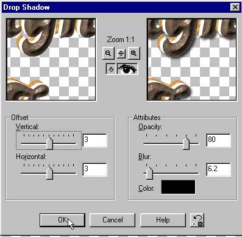Click the Horizontal offset slider thumb
Viewport: 242px width, 237px height.
click(x=49, y=173)
